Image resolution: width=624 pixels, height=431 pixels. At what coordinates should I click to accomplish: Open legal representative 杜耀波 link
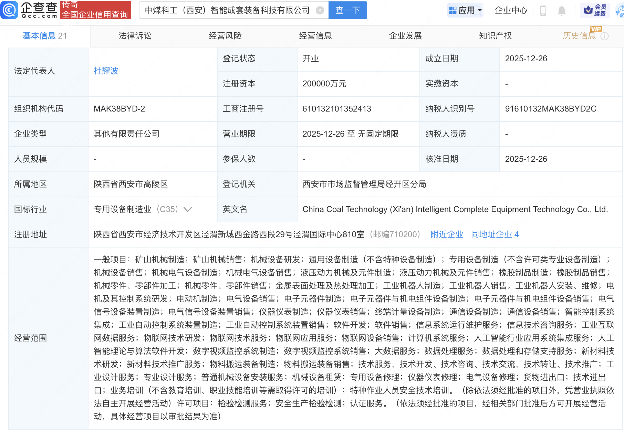pos(106,71)
